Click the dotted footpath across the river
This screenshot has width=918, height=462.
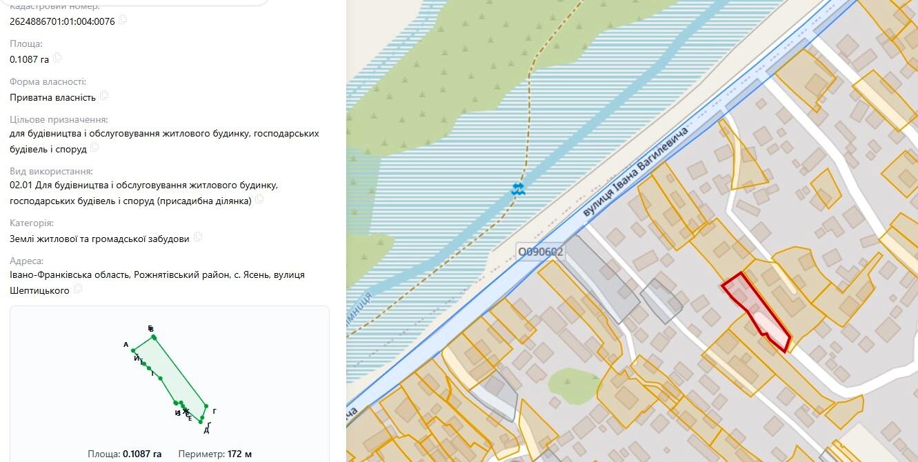[528, 110]
